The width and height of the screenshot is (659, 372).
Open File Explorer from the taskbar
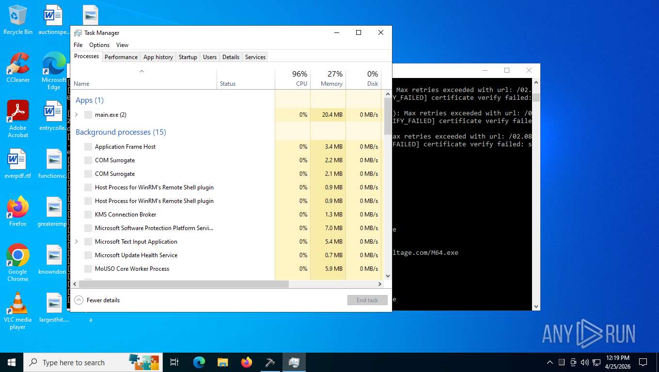coord(223,362)
